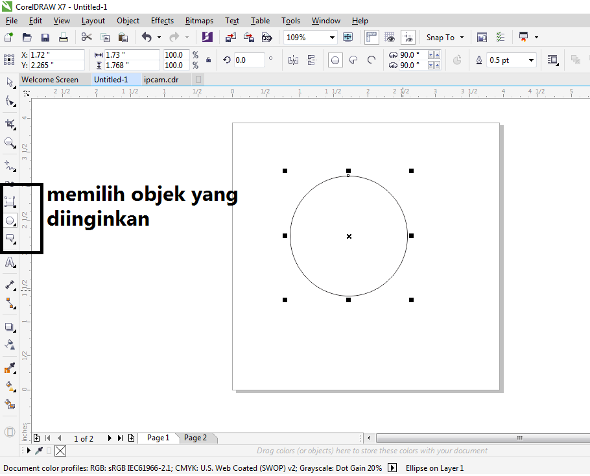The image size is (590, 476).
Task: Click the Search content icon
Action: (207, 37)
